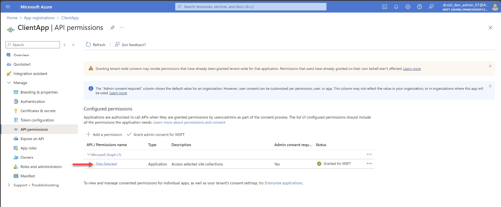Image resolution: width=501 pixels, height=207 pixels.
Task: Open portal settings gear
Action: [x=408, y=7]
